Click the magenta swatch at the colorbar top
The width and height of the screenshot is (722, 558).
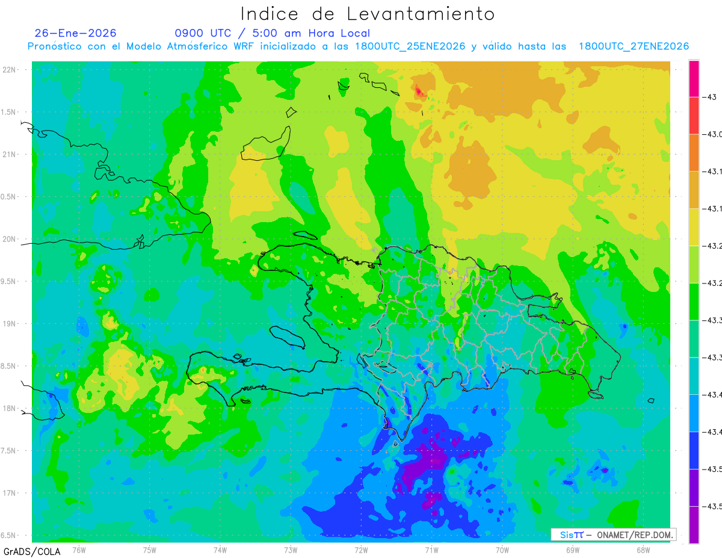694,79
